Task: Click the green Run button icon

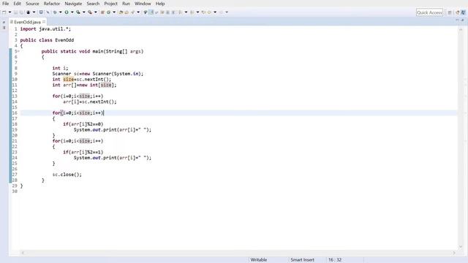Action: click(67, 12)
